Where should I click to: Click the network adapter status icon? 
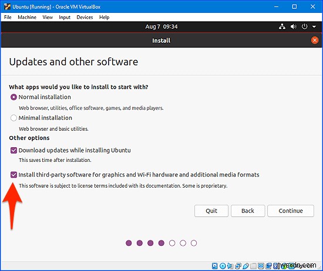[x=238, y=266]
